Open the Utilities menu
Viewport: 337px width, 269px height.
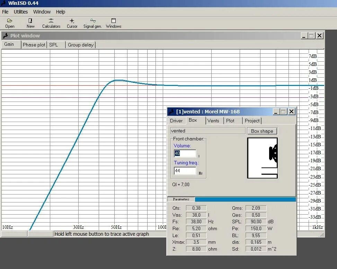(21, 12)
